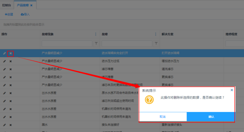Click the 取消 button in dialog
This screenshot has height=132, width=244.
point(163,117)
